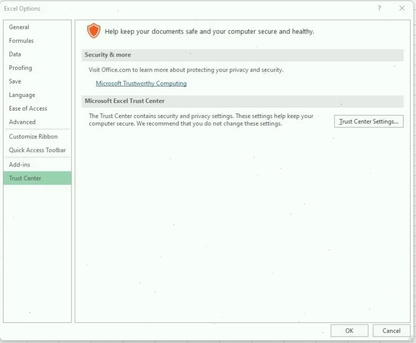
Task: Grab the dialog resize grip corner
Action: click(x=410, y=337)
